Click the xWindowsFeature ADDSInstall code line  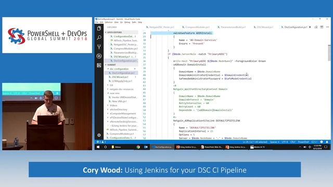[193, 33]
